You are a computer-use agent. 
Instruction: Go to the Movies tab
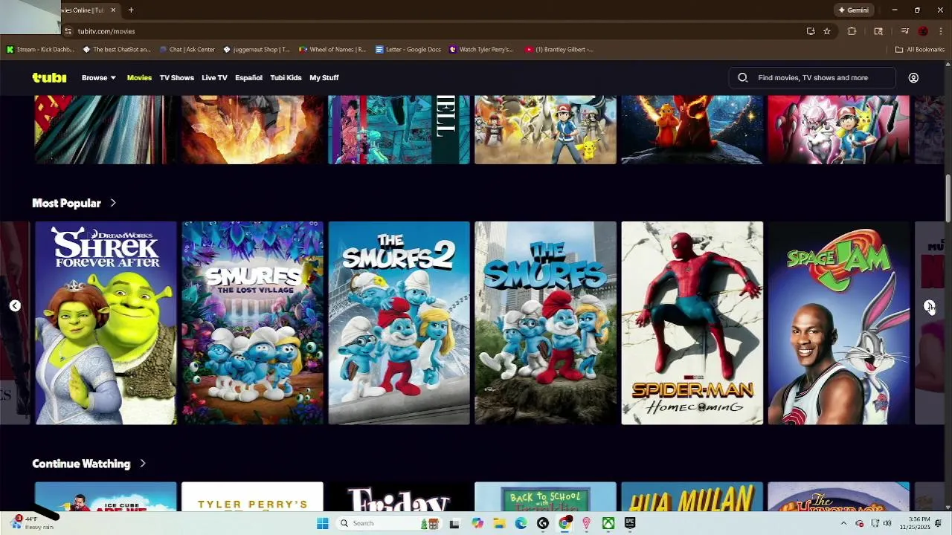tap(139, 77)
